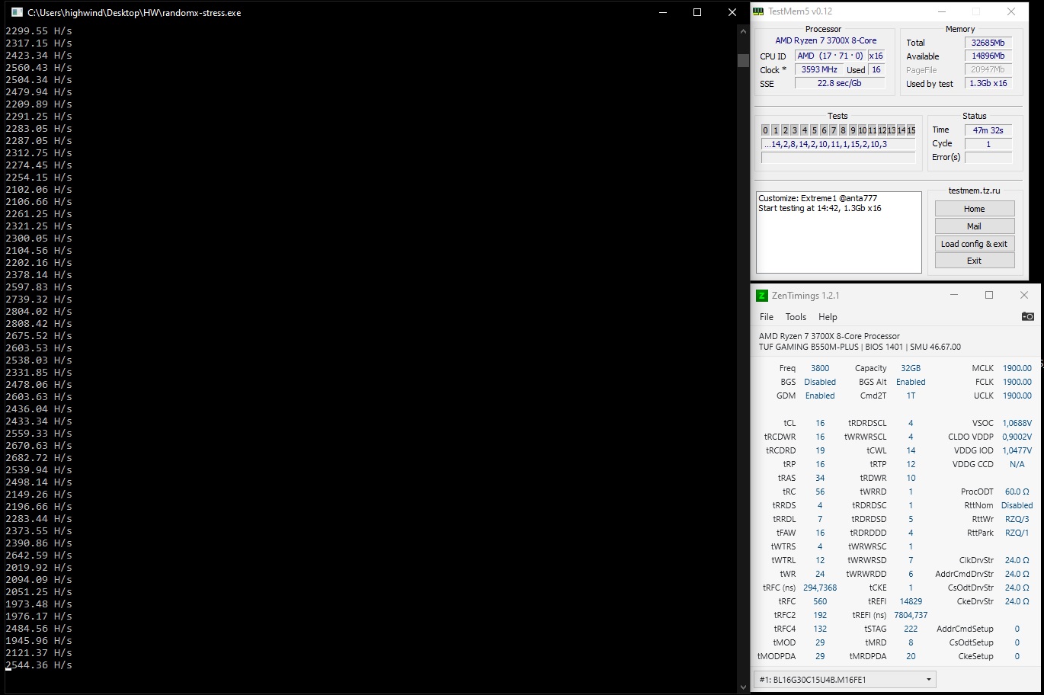Click the tCWL value 14
This screenshot has height=695, width=1044.
(x=911, y=450)
